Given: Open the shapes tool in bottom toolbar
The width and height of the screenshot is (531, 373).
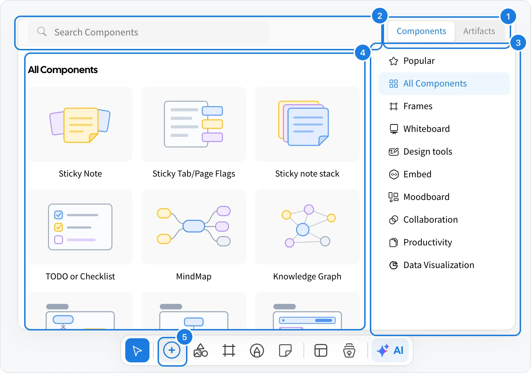Looking at the screenshot, I should 201,350.
